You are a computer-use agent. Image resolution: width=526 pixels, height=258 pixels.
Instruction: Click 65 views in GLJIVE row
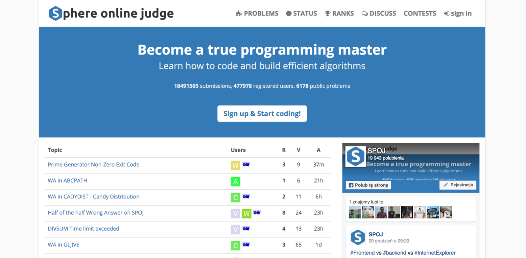pos(299,245)
